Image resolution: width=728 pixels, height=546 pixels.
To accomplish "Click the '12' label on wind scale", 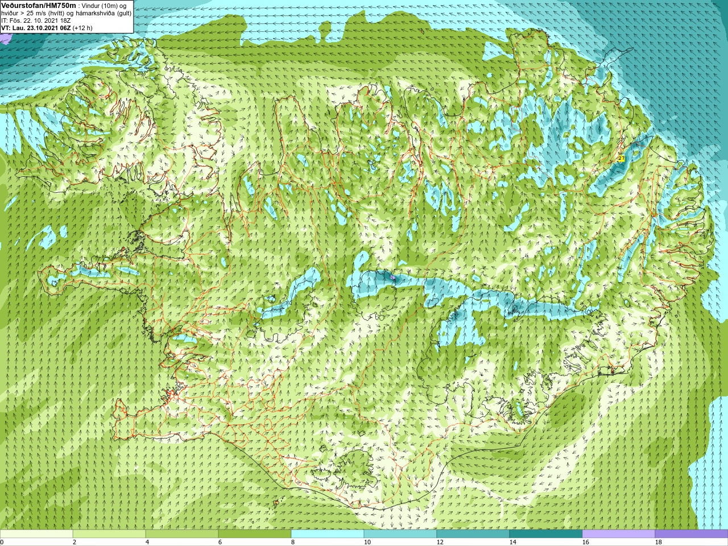I will coord(440,542).
